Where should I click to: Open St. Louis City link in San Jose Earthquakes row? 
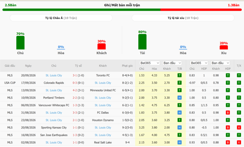(103, 135)
